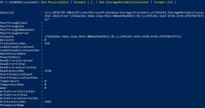Click the DeviceId property label
This screenshot has height=108, width=205.
pos(7,40)
